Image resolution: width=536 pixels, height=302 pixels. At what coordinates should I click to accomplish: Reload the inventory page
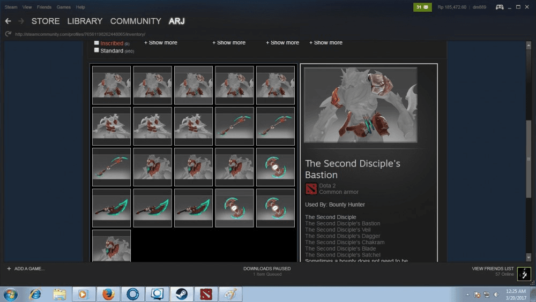point(8,34)
